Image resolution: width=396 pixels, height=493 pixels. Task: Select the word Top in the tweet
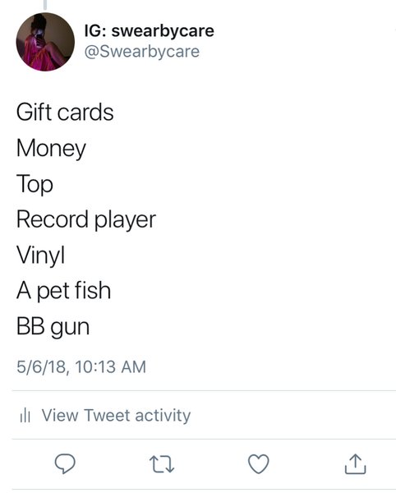[35, 184]
